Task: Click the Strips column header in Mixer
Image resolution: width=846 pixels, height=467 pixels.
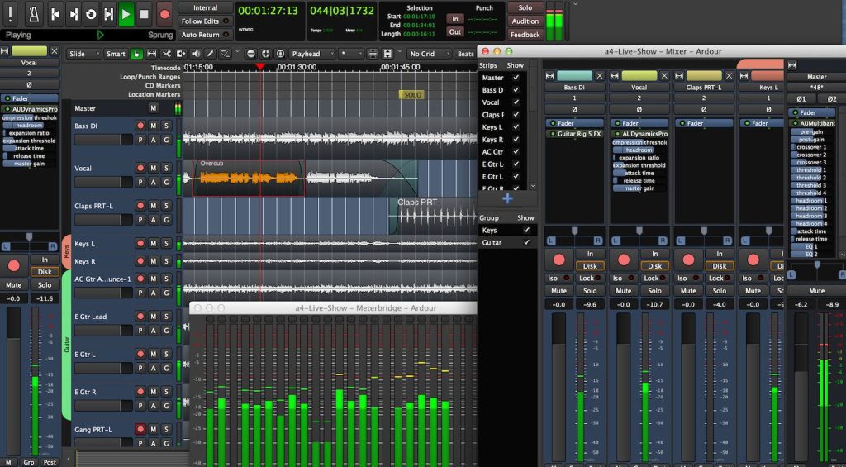Action: [488, 65]
